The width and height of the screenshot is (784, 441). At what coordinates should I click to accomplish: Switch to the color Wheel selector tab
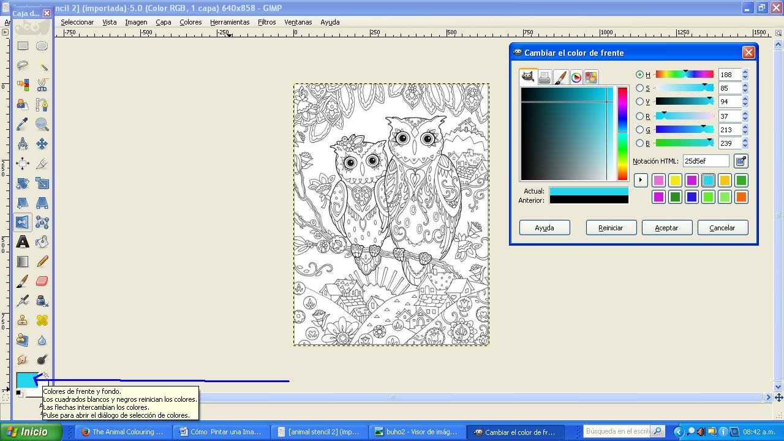pyautogui.click(x=576, y=78)
